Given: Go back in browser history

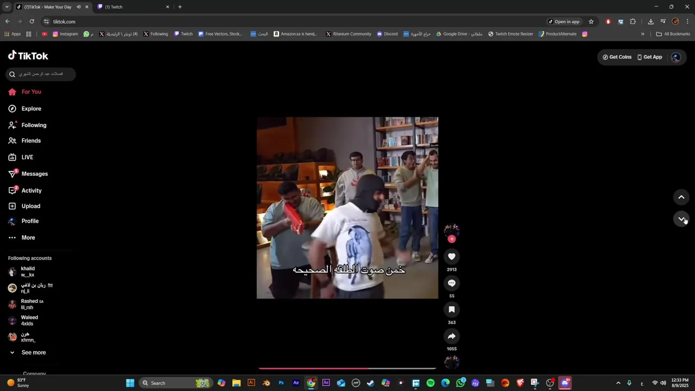Looking at the screenshot, I should 7,22.
